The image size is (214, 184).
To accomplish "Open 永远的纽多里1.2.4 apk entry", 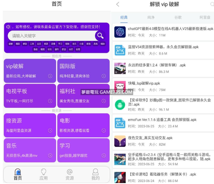I will click(163, 68).
